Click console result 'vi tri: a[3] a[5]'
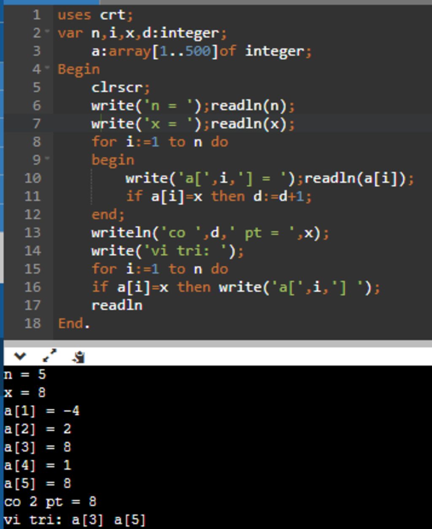 (75, 520)
